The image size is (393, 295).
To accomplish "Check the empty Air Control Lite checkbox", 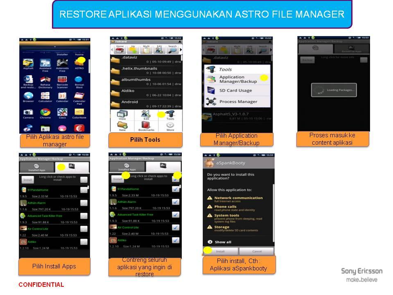I will pos(84,229).
